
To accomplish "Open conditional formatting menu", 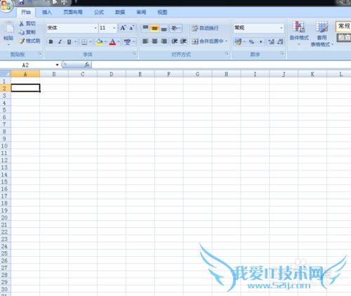I will [x=299, y=34].
